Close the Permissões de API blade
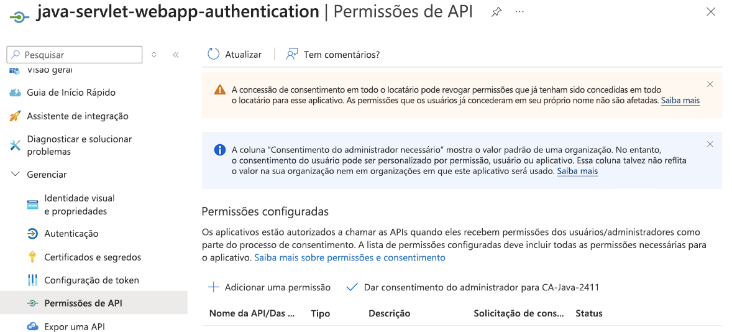Image resolution: width=732 pixels, height=332 pixels. [710, 12]
